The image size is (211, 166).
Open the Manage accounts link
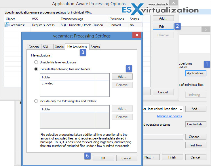pyautogui.click(x=170, y=116)
